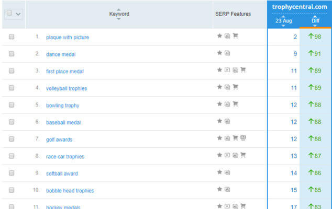This screenshot has width=332, height=209.
Task: Click shopping cart icon in race car trophies row
Action: pyautogui.click(x=243, y=155)
